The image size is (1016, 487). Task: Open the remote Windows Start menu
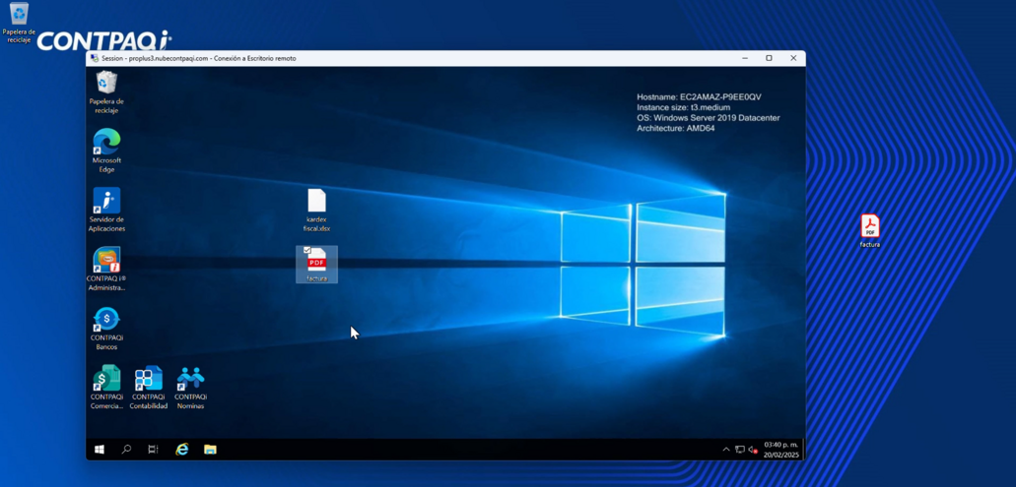[100, 450]
